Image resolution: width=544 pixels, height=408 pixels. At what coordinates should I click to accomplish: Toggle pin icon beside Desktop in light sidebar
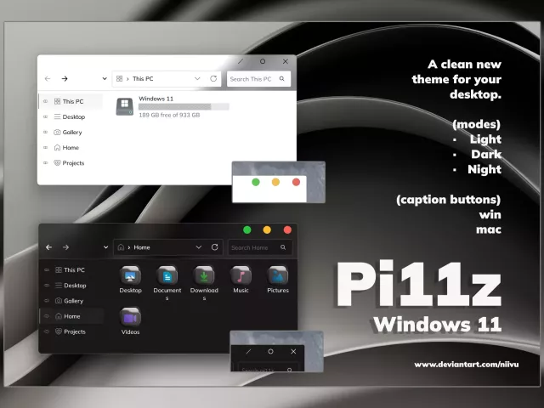[45, 116]
